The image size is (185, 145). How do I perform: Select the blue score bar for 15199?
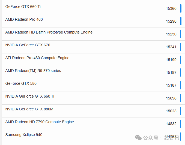coord(180,60)
